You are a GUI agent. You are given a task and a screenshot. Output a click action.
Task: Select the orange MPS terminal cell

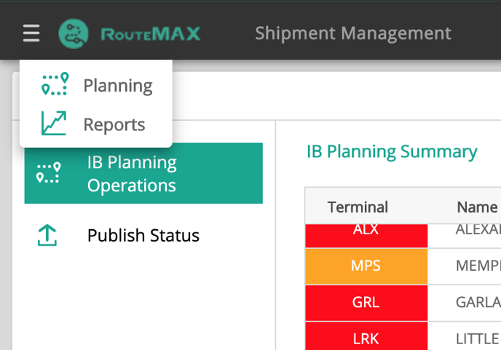tap(366, 266)
